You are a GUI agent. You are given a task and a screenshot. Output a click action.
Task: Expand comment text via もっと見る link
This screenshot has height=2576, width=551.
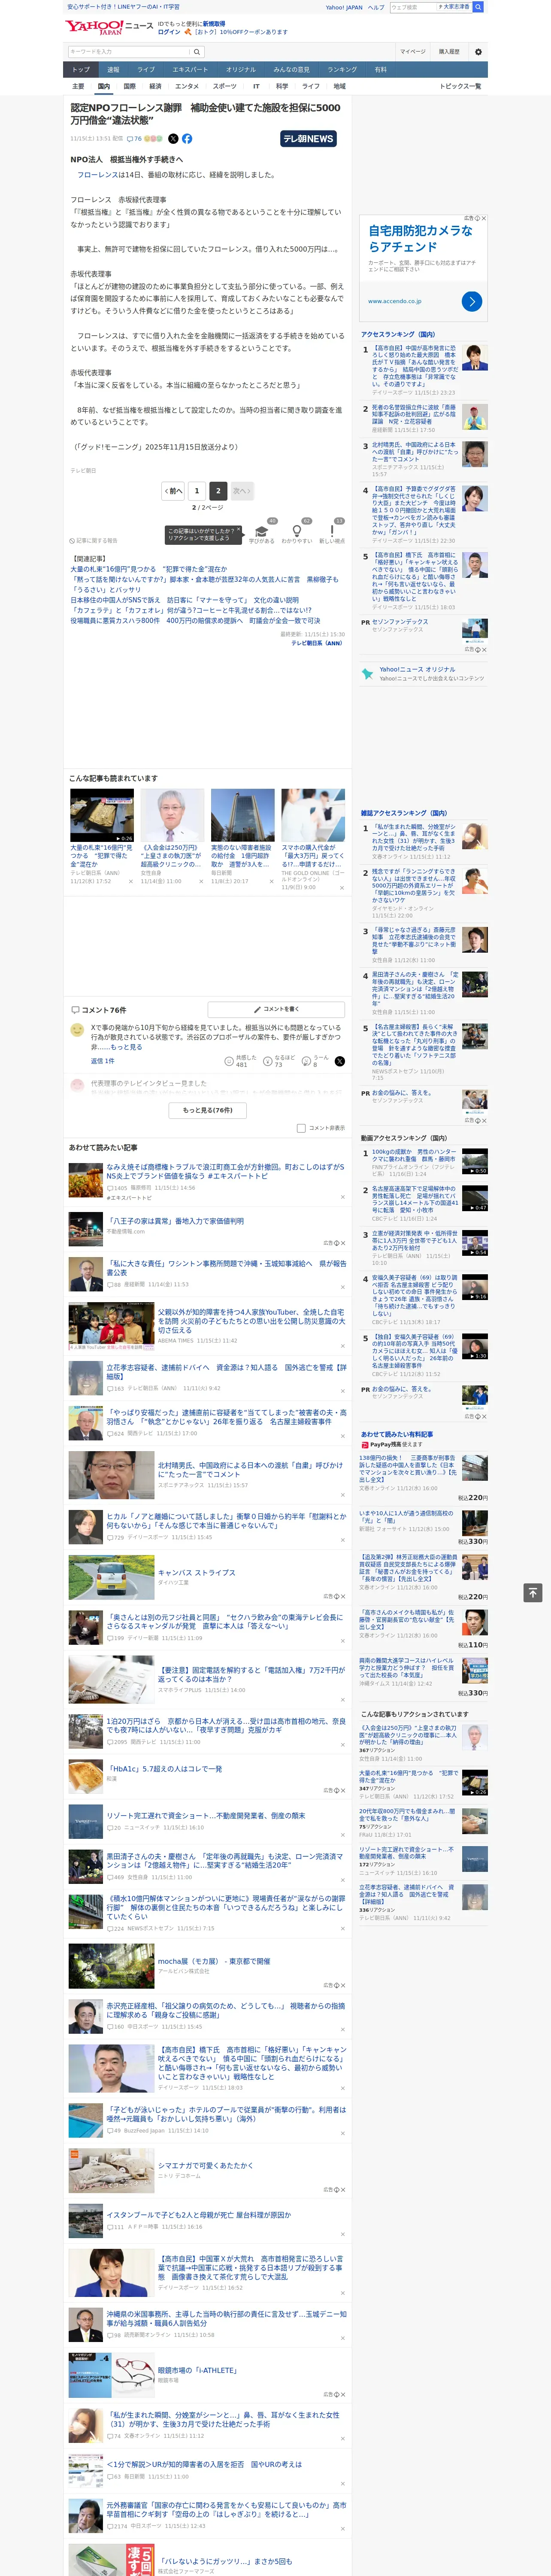tap(127, 1047)
